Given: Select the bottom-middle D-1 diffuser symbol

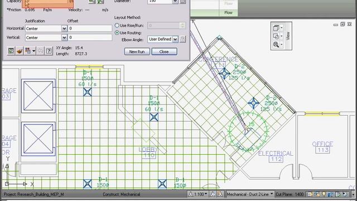Looking at the screenshot, I should 162,184.
